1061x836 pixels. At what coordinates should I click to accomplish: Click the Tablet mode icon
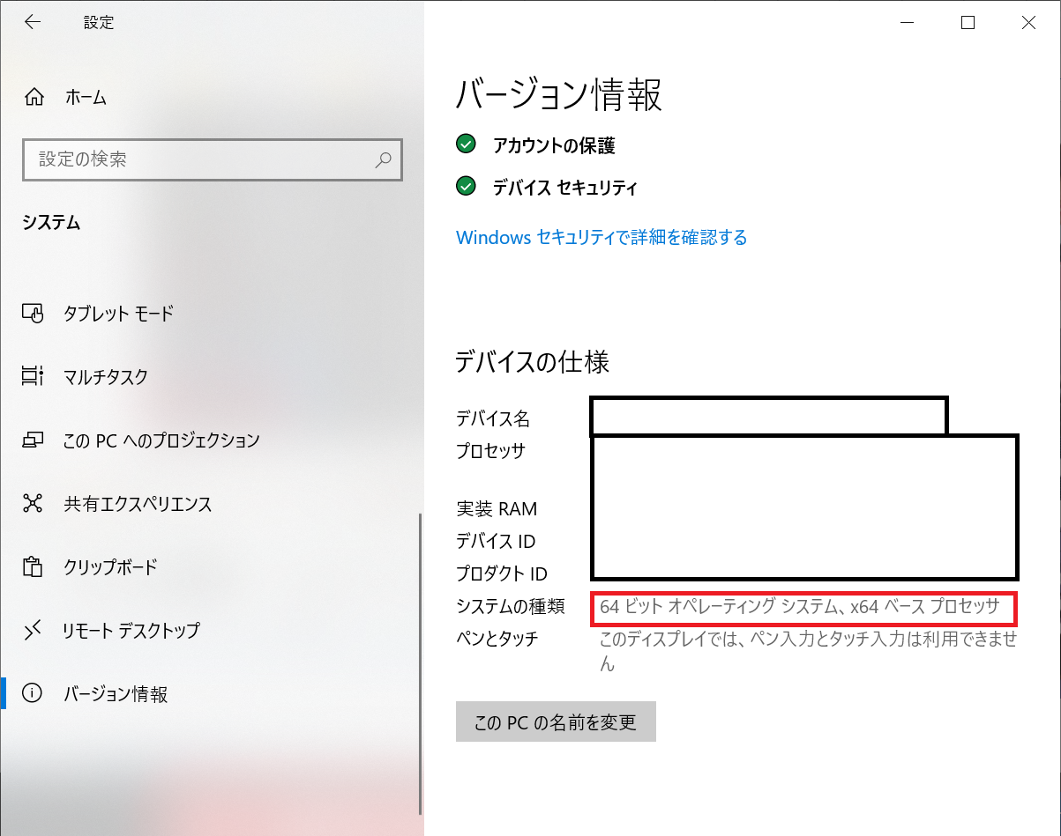pos(33,313)
